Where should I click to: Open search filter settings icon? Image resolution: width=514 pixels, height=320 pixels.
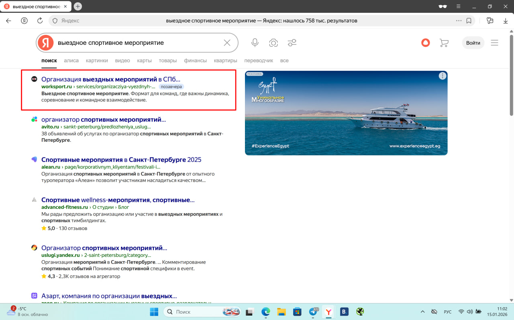point(292,43)
